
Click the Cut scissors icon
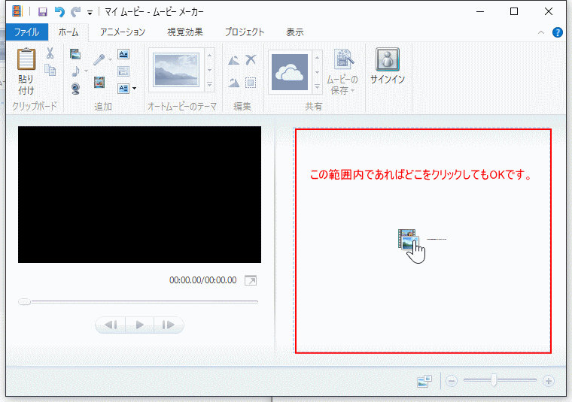50,53
